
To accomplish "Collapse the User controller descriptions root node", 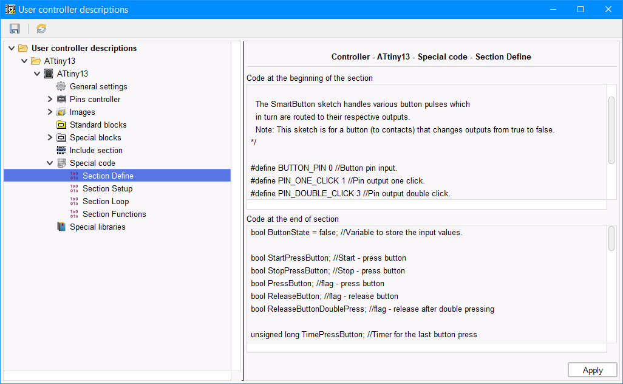I will coord(12,48).
